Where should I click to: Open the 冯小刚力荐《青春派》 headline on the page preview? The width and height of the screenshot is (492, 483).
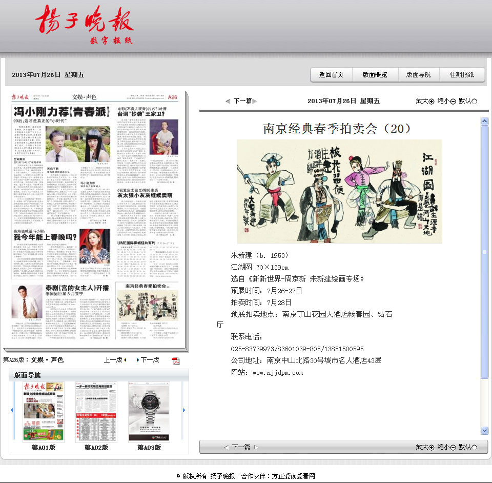click(61, 112)
